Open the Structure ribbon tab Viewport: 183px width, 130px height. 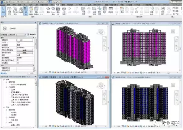(x=14, y=5)
